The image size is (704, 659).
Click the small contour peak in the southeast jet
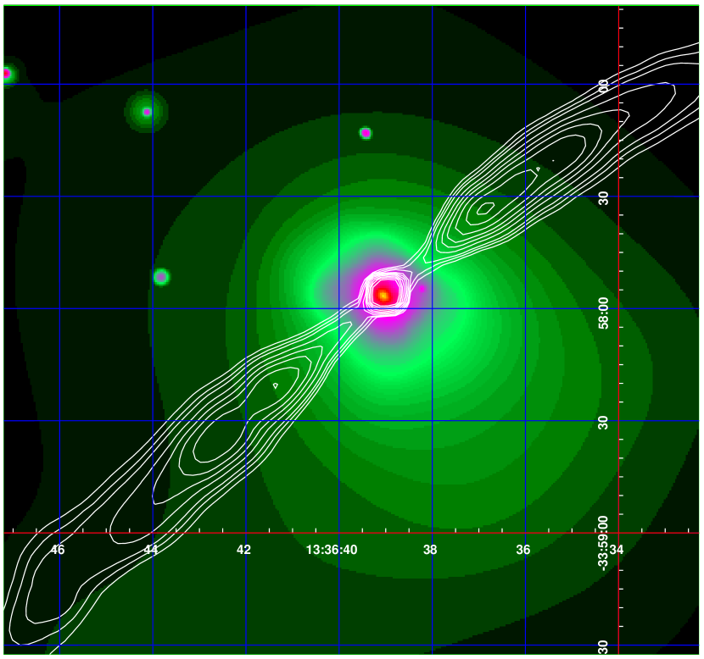tap(276, 385)
